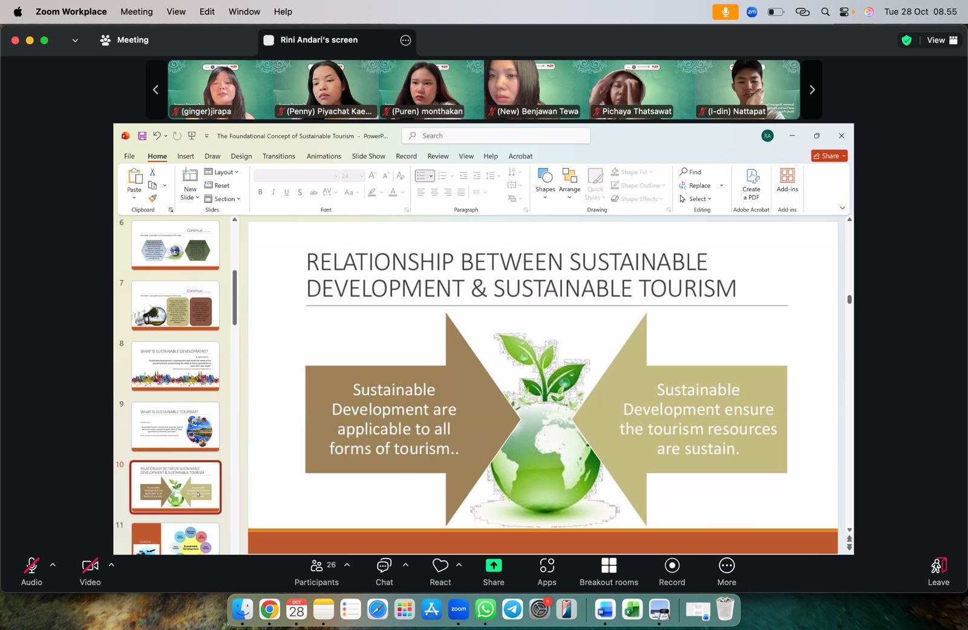Click Center paragraph alignment icon

[x=434, y=192]
